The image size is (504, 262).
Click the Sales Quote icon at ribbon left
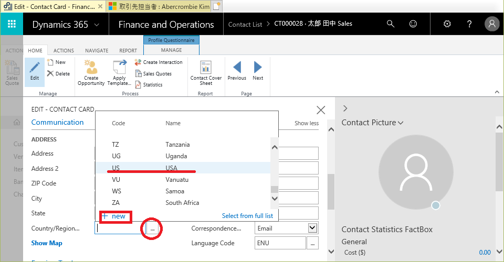tap(12, 68)
